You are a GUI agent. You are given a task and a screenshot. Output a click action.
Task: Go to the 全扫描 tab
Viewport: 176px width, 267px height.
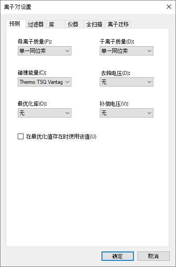[94, 24]
